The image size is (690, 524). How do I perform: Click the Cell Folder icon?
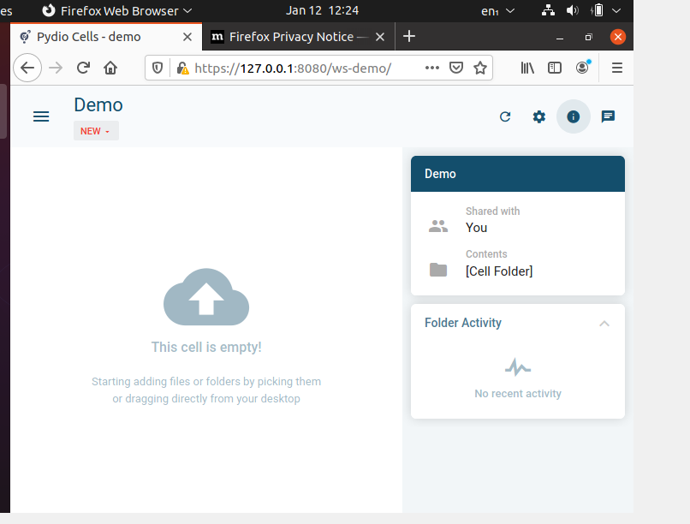438,270
